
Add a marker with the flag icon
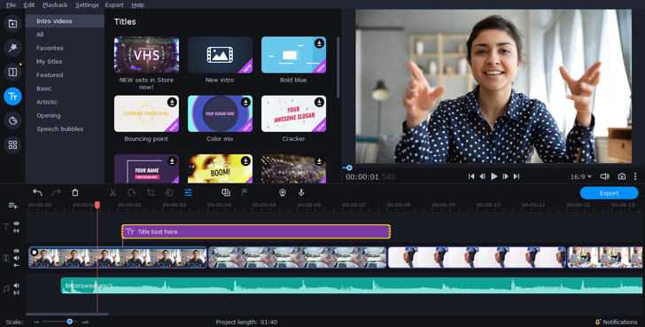pyautogui.click(x=245, y=192)
